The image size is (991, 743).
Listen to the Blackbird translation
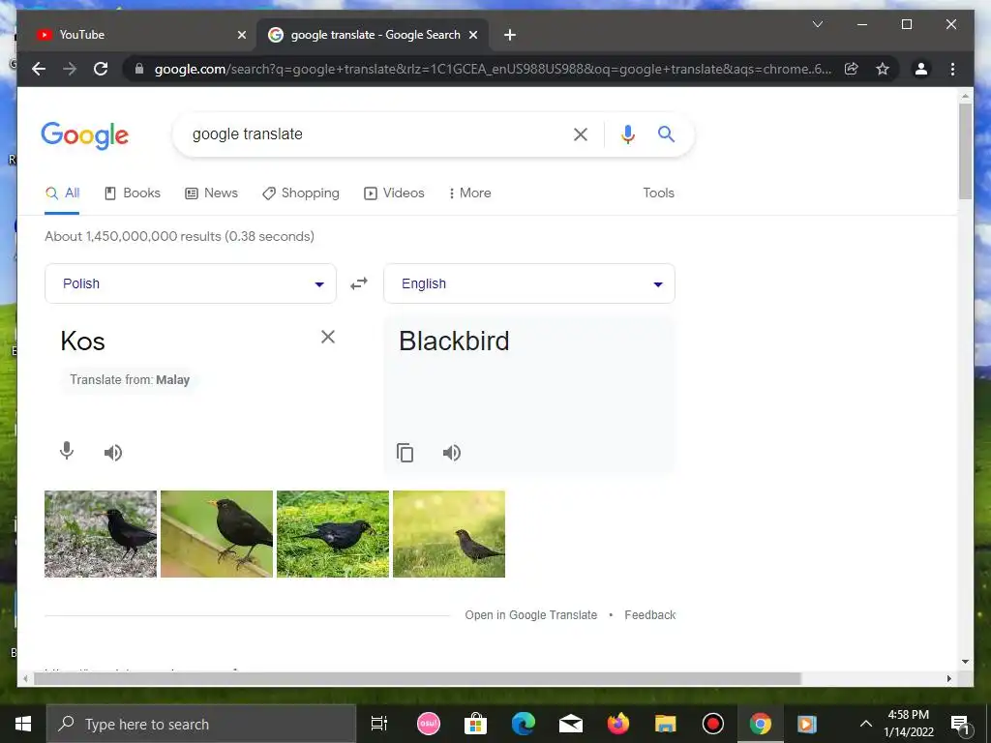(452, 453)
